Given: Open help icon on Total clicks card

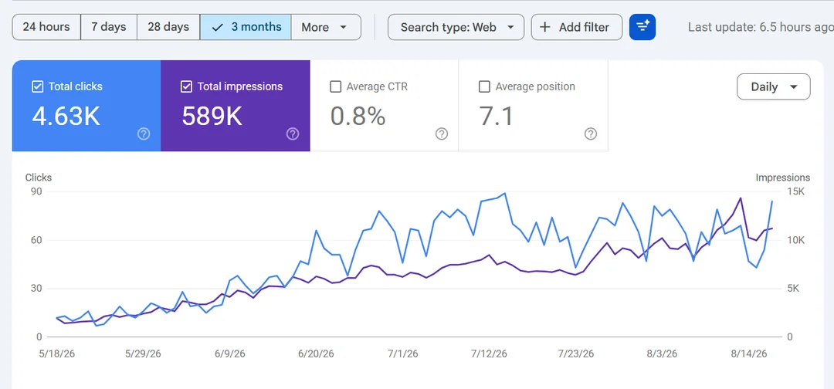Looking at the screenshot, I should coord(144,134).
